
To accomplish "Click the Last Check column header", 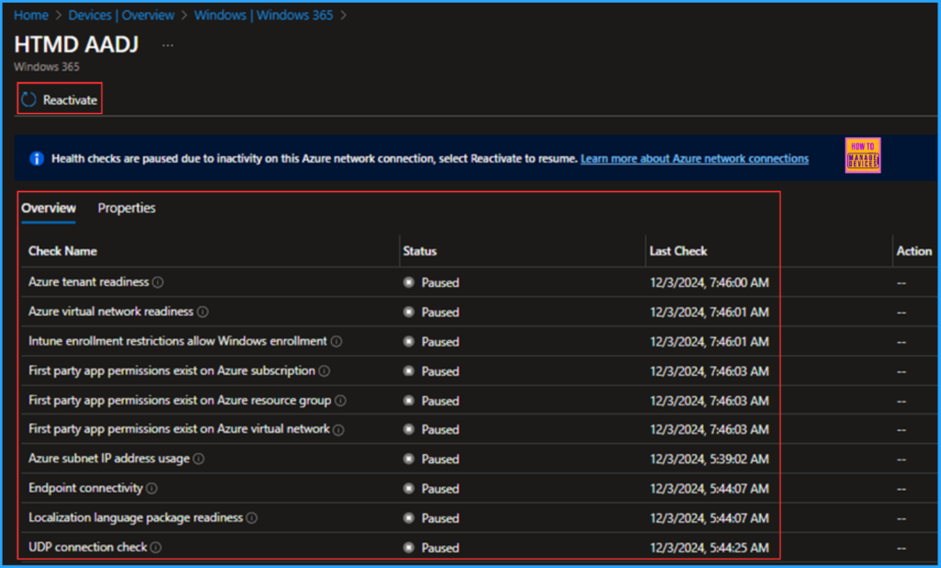I will (678, 251).
